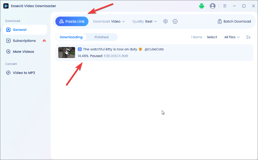Maximize the EaseUS window
This screenshot has height=160, width=258.
click(x=244, y=6)
